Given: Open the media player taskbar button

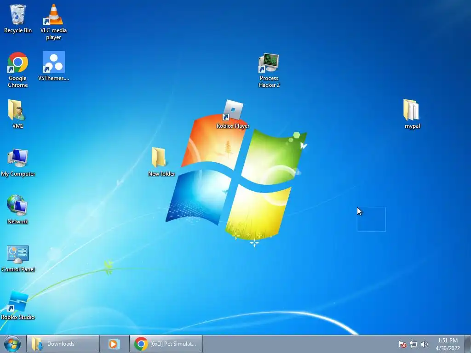Looking at the screenshot, I should (x=114, y=344).
